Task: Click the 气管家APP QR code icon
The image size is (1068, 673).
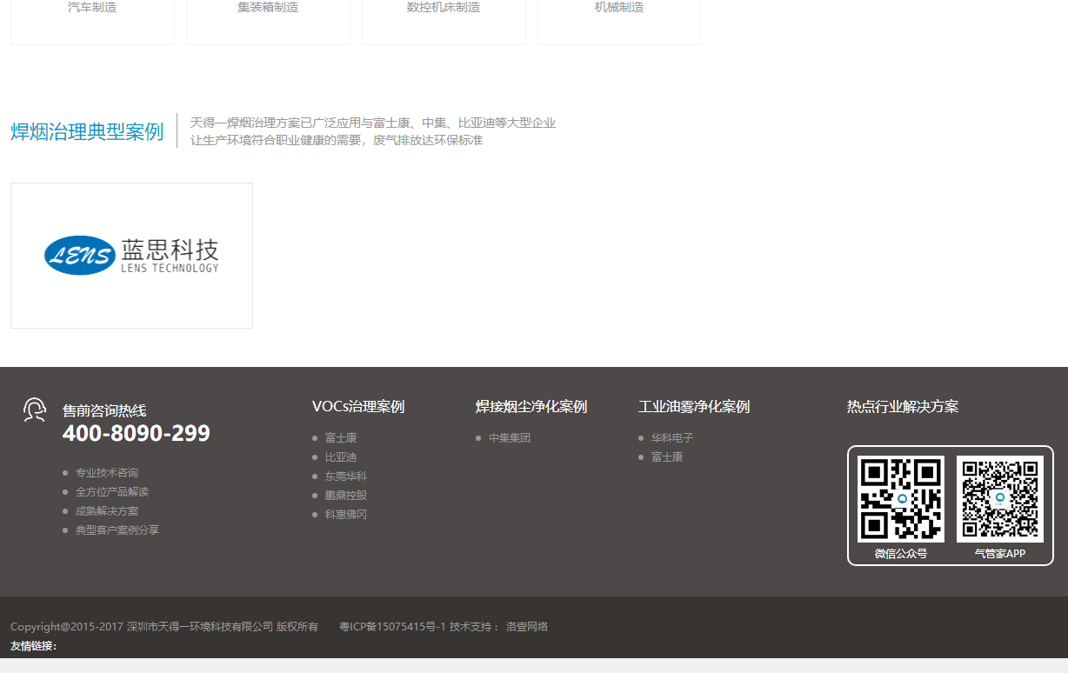Action: [x=1000, y=498]
